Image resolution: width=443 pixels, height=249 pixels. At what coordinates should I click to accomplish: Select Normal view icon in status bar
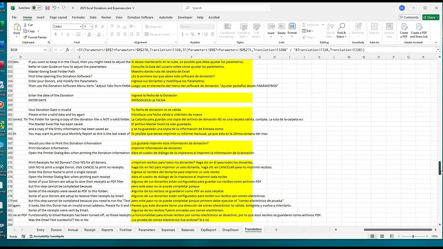[x=372, y=236]
